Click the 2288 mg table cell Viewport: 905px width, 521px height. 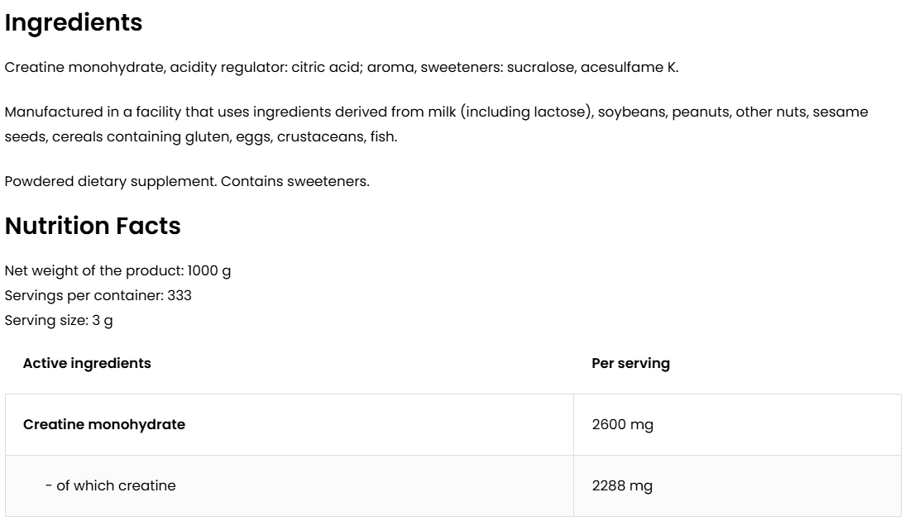622,485
